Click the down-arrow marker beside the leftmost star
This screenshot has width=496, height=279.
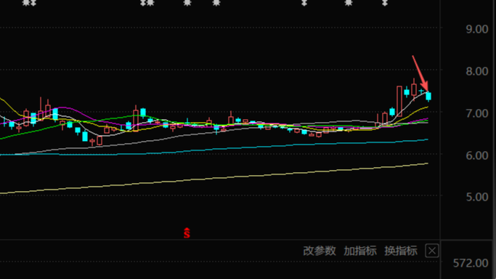click(x=33, y=3)
